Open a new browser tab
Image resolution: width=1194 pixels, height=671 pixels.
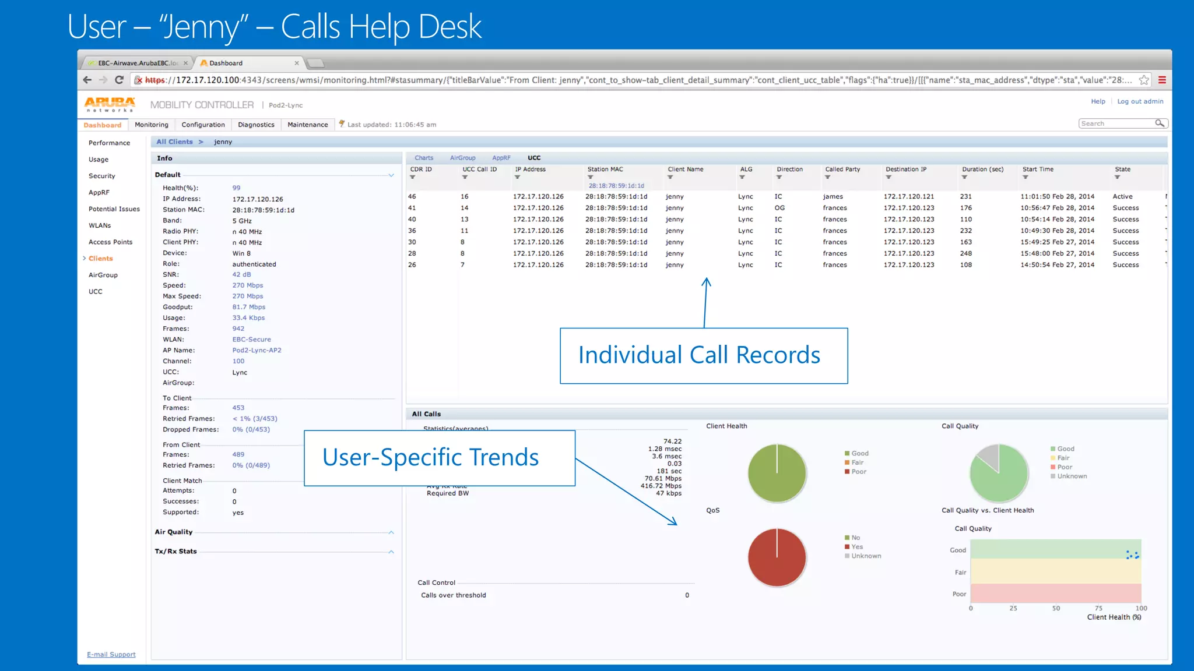point(315,63)
